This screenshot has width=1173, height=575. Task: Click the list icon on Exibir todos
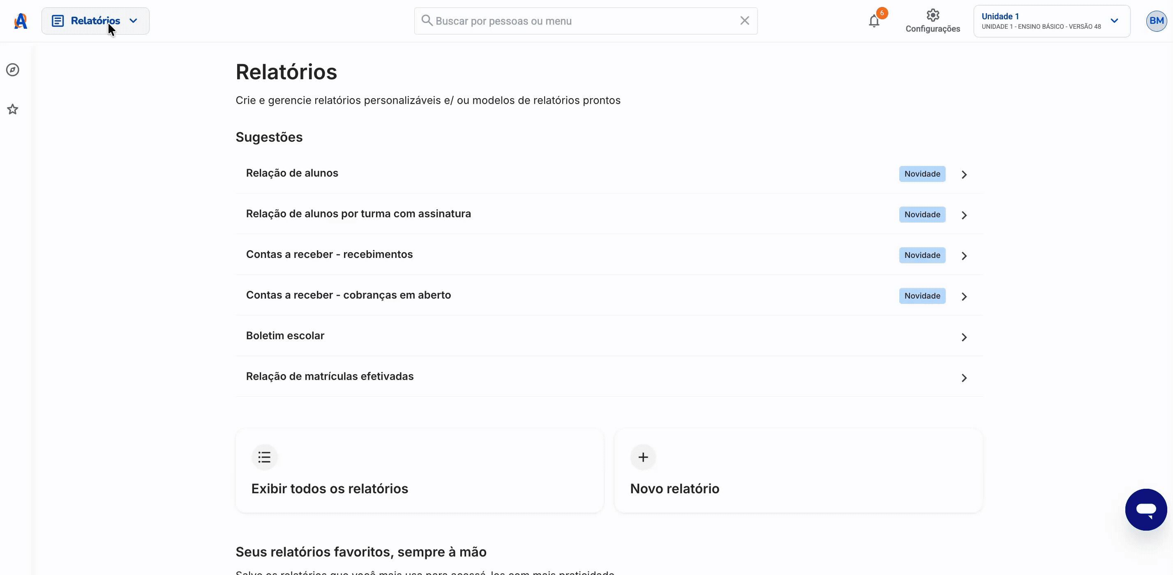point(264,457)
